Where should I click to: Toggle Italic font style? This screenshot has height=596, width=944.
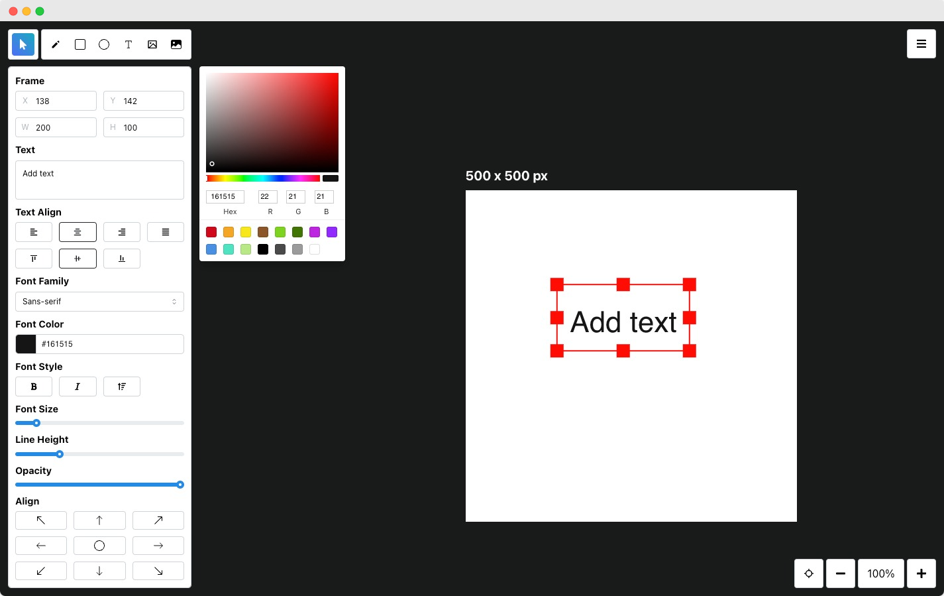click(x=78, y=387)
